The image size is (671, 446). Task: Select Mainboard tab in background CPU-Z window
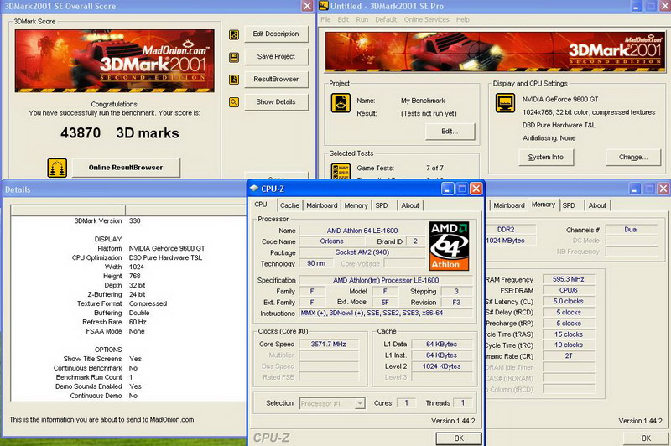coord(509,205)
